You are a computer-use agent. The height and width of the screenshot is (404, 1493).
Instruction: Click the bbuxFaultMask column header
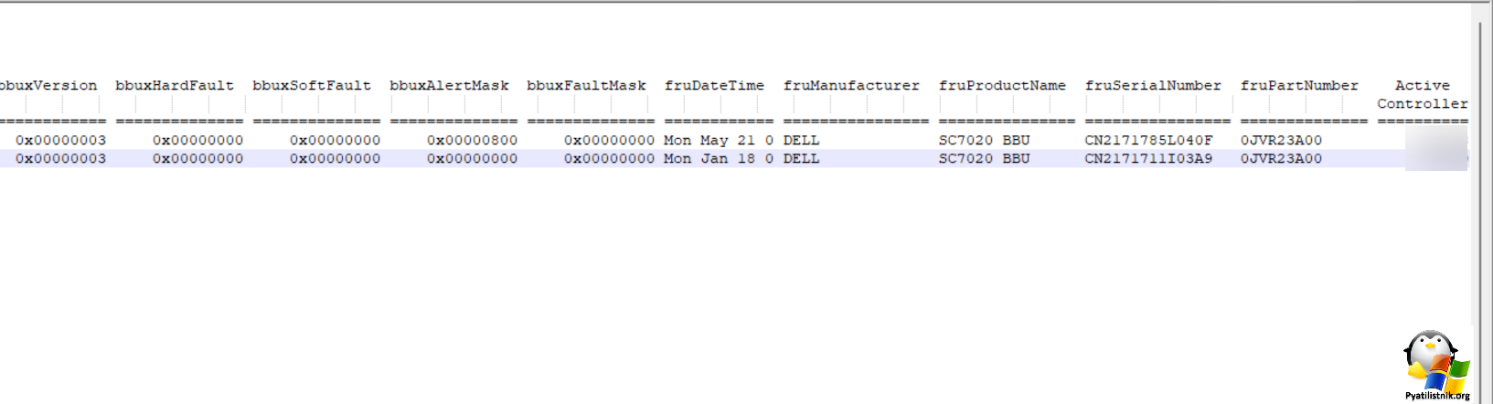[x=586, y=85]
